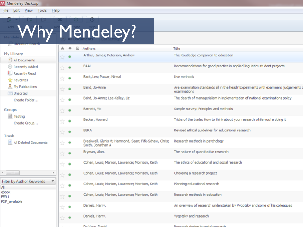Select the PDF_available keyword filter
303x227 pixels.
coord(12,201)
